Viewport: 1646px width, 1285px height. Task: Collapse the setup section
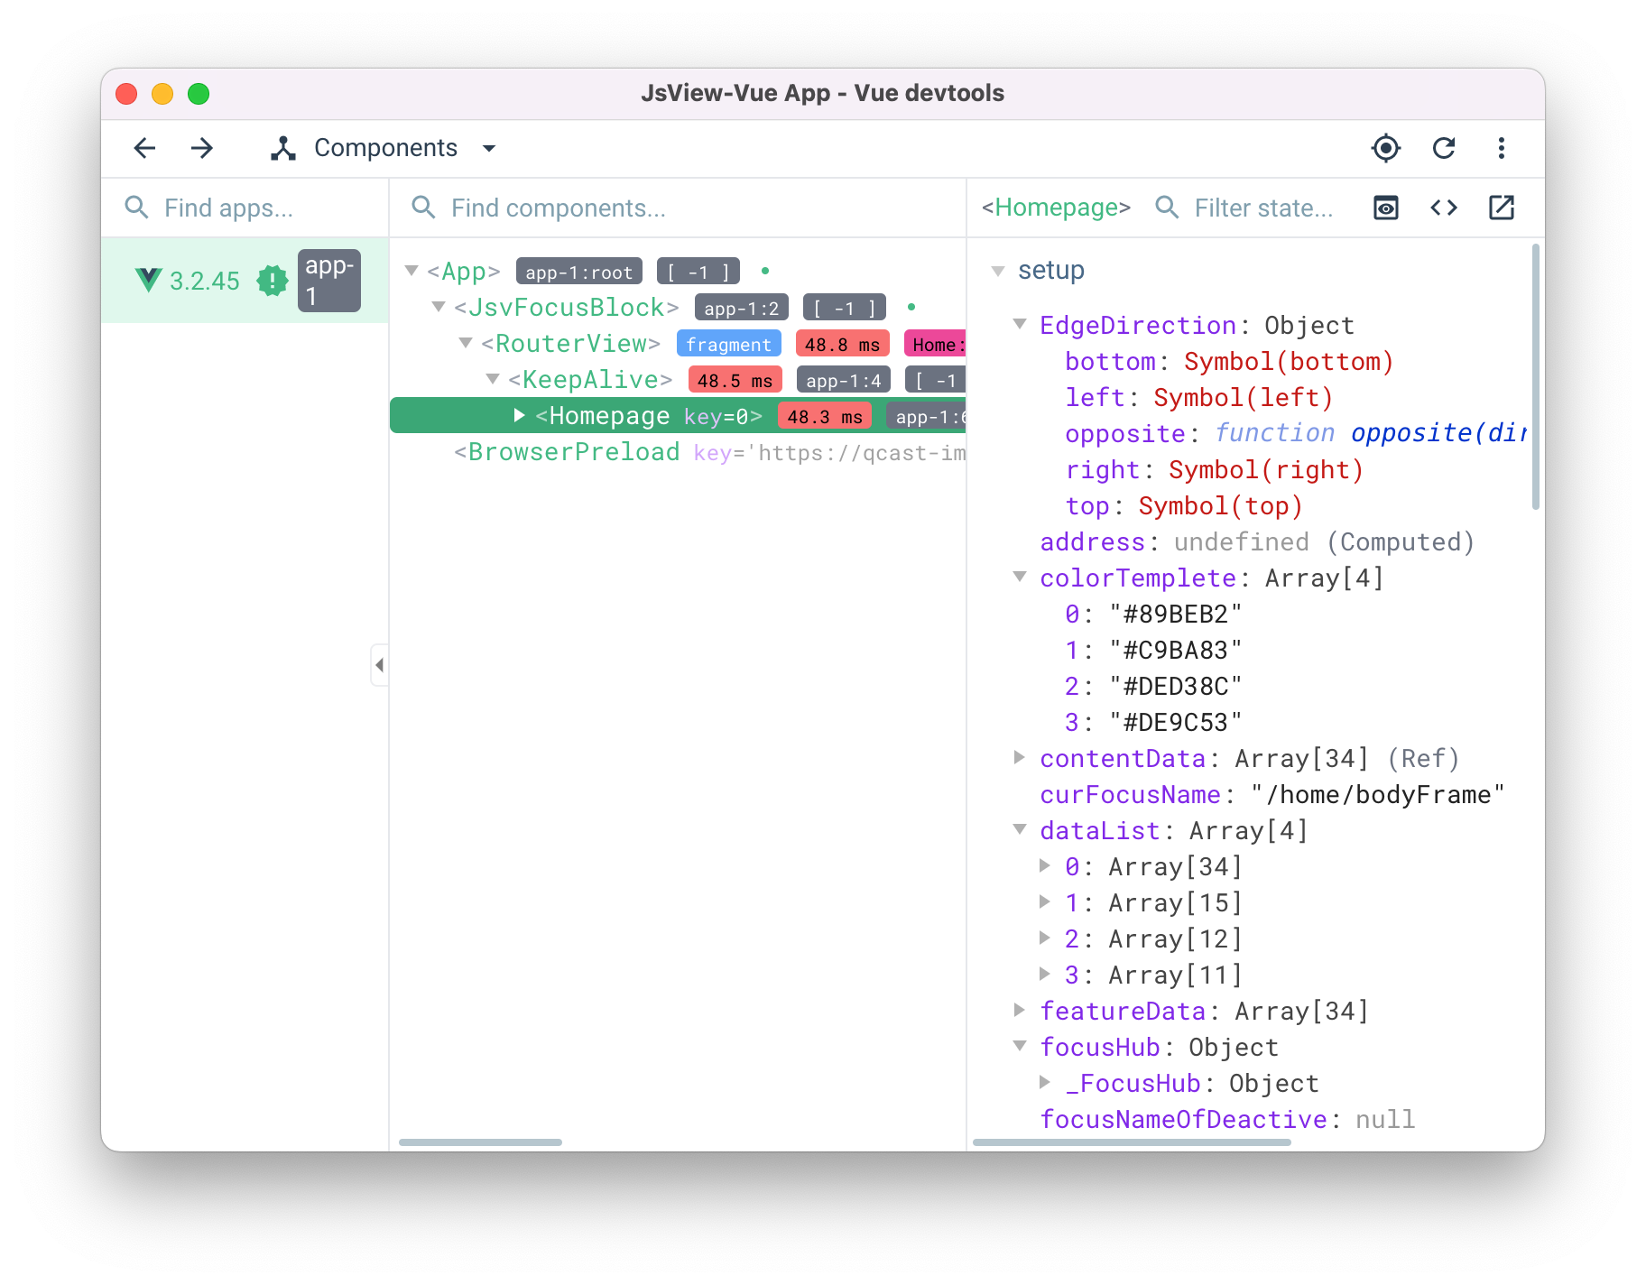click(998, 271)
